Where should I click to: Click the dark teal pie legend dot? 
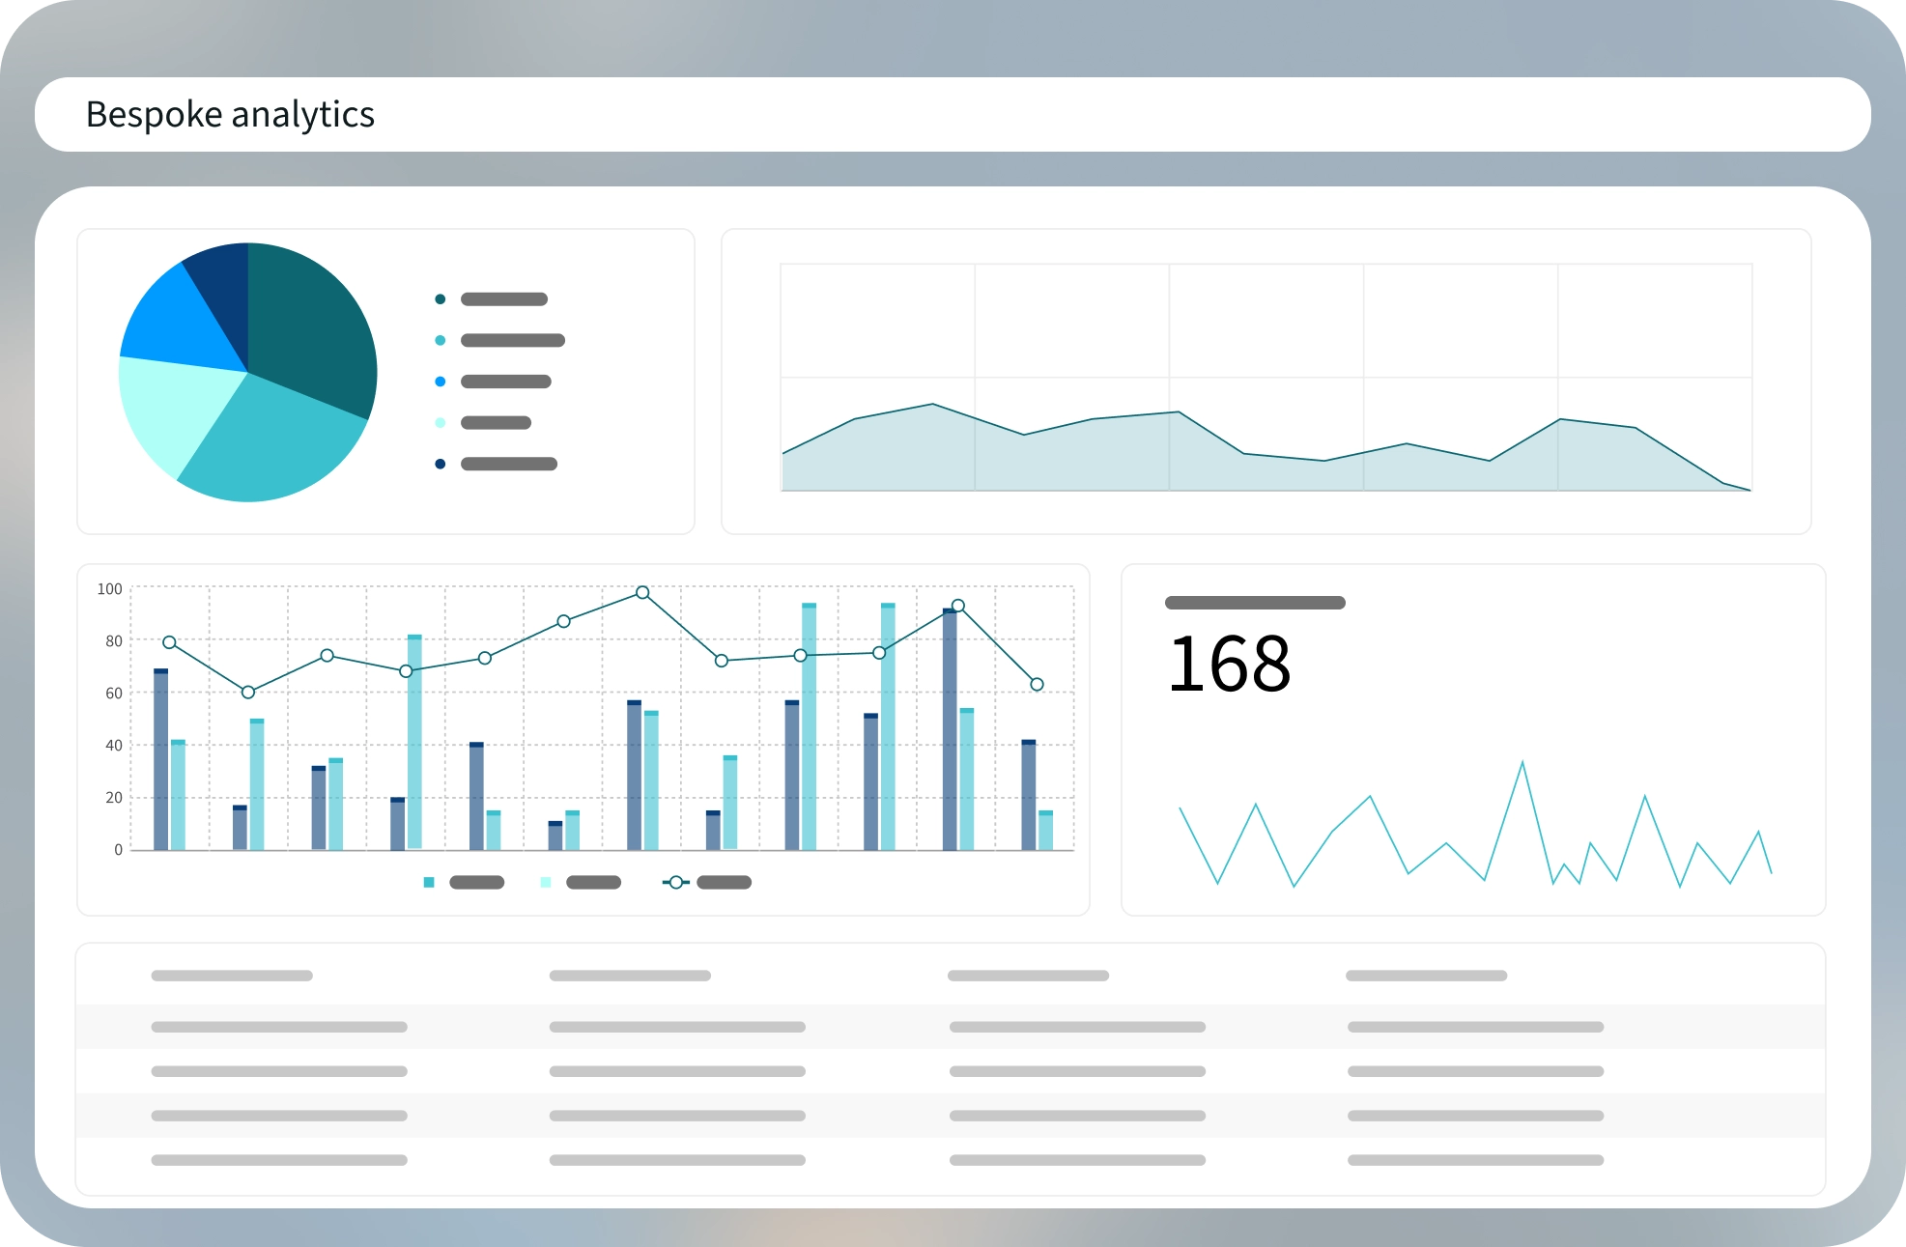(x=441, y=299)
